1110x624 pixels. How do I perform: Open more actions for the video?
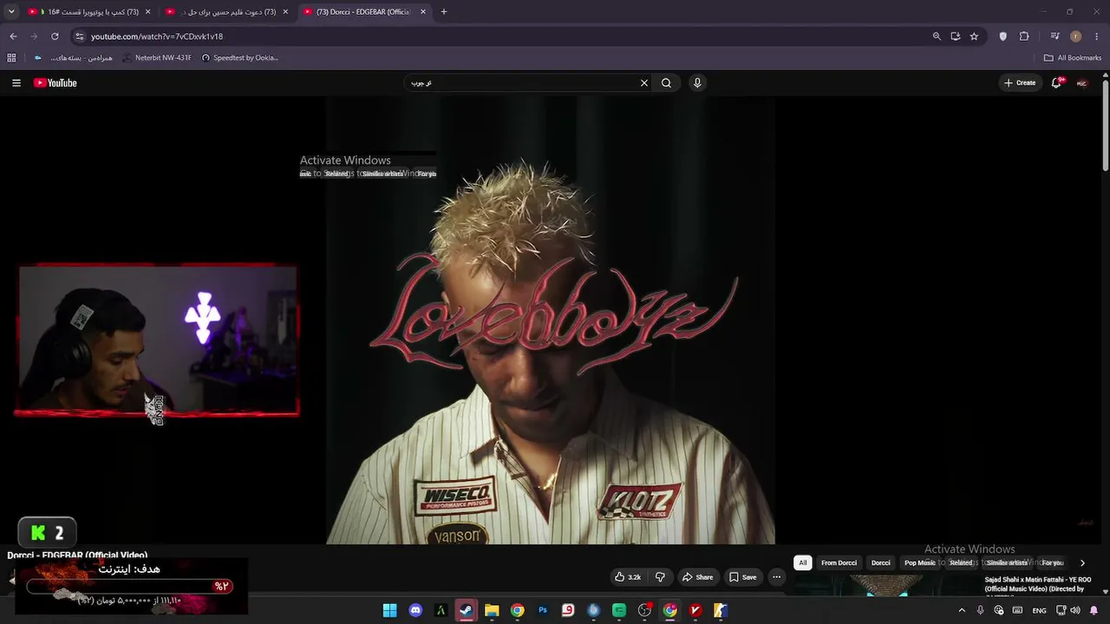777,577
